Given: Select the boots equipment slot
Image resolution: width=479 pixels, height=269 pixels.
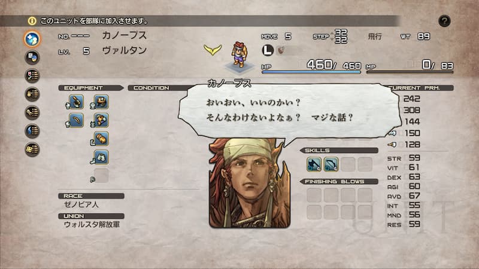Looking at the screenshot, I should point(101,157).
